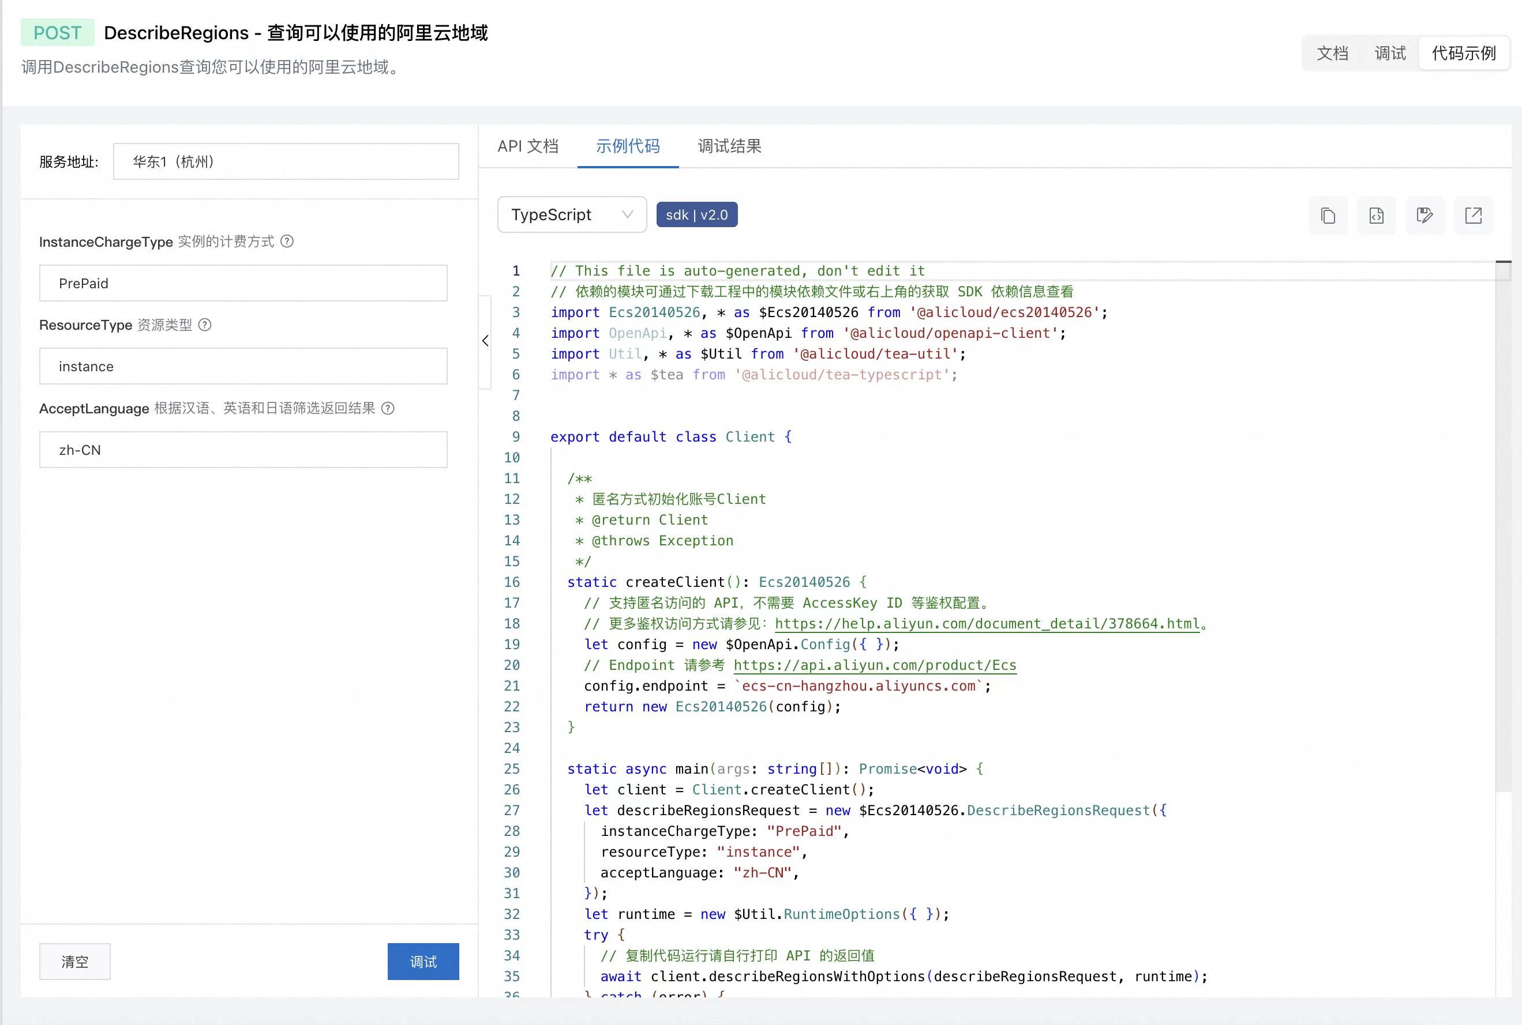1522x1025 pixels.
Task: Click the blue 调试 button
Action: click(x=422, y=961)
